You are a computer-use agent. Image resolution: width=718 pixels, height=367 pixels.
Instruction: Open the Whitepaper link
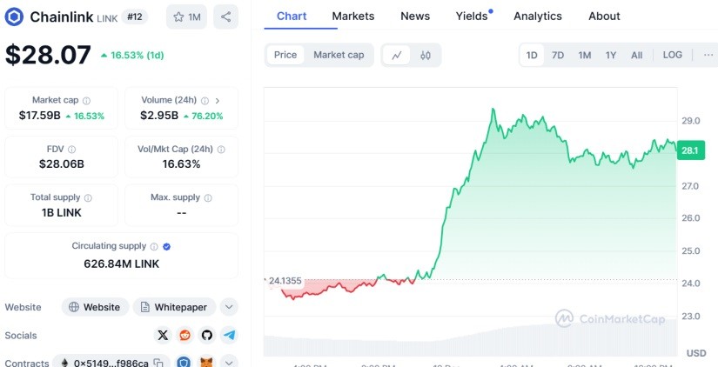[174, 307]
